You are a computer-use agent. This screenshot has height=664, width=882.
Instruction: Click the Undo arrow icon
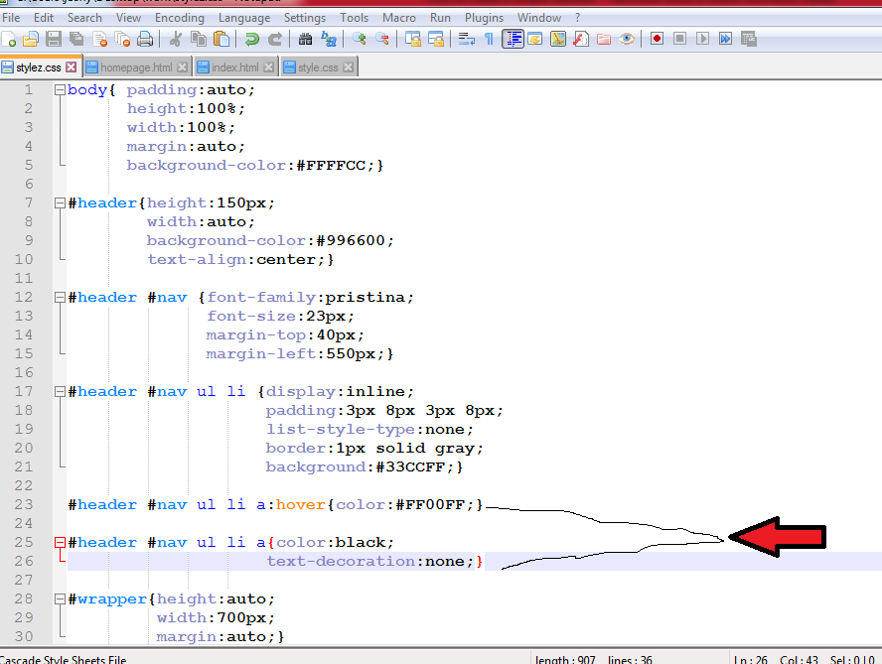[x=252, y=40]
